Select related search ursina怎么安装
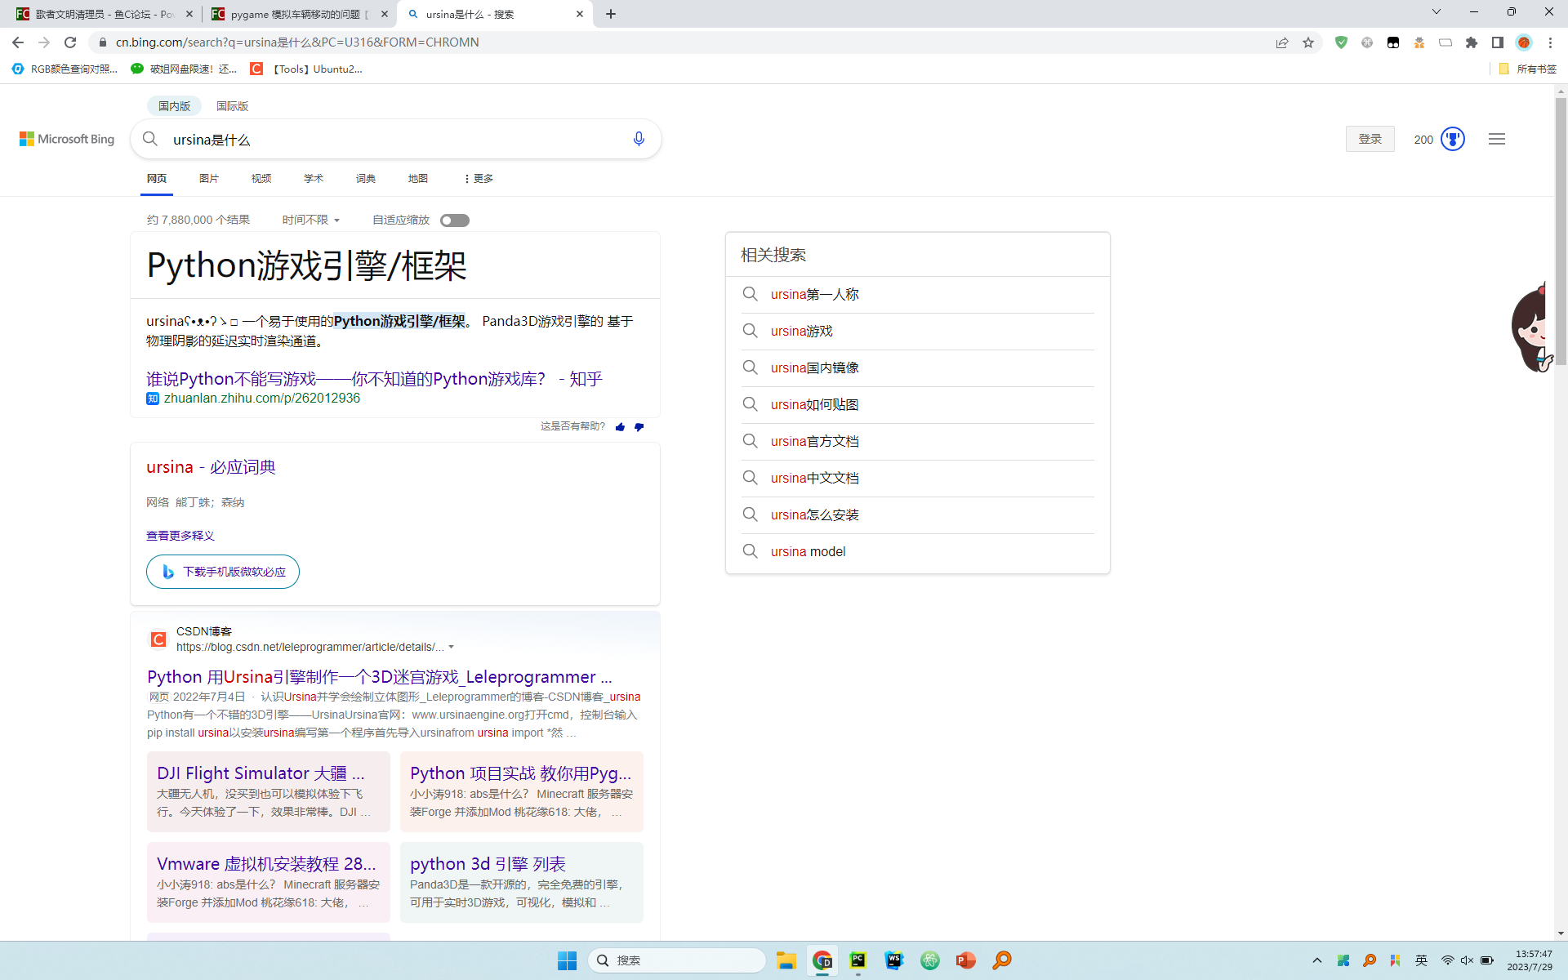This screenshot has width=1568, height=980. coord(918,514)
